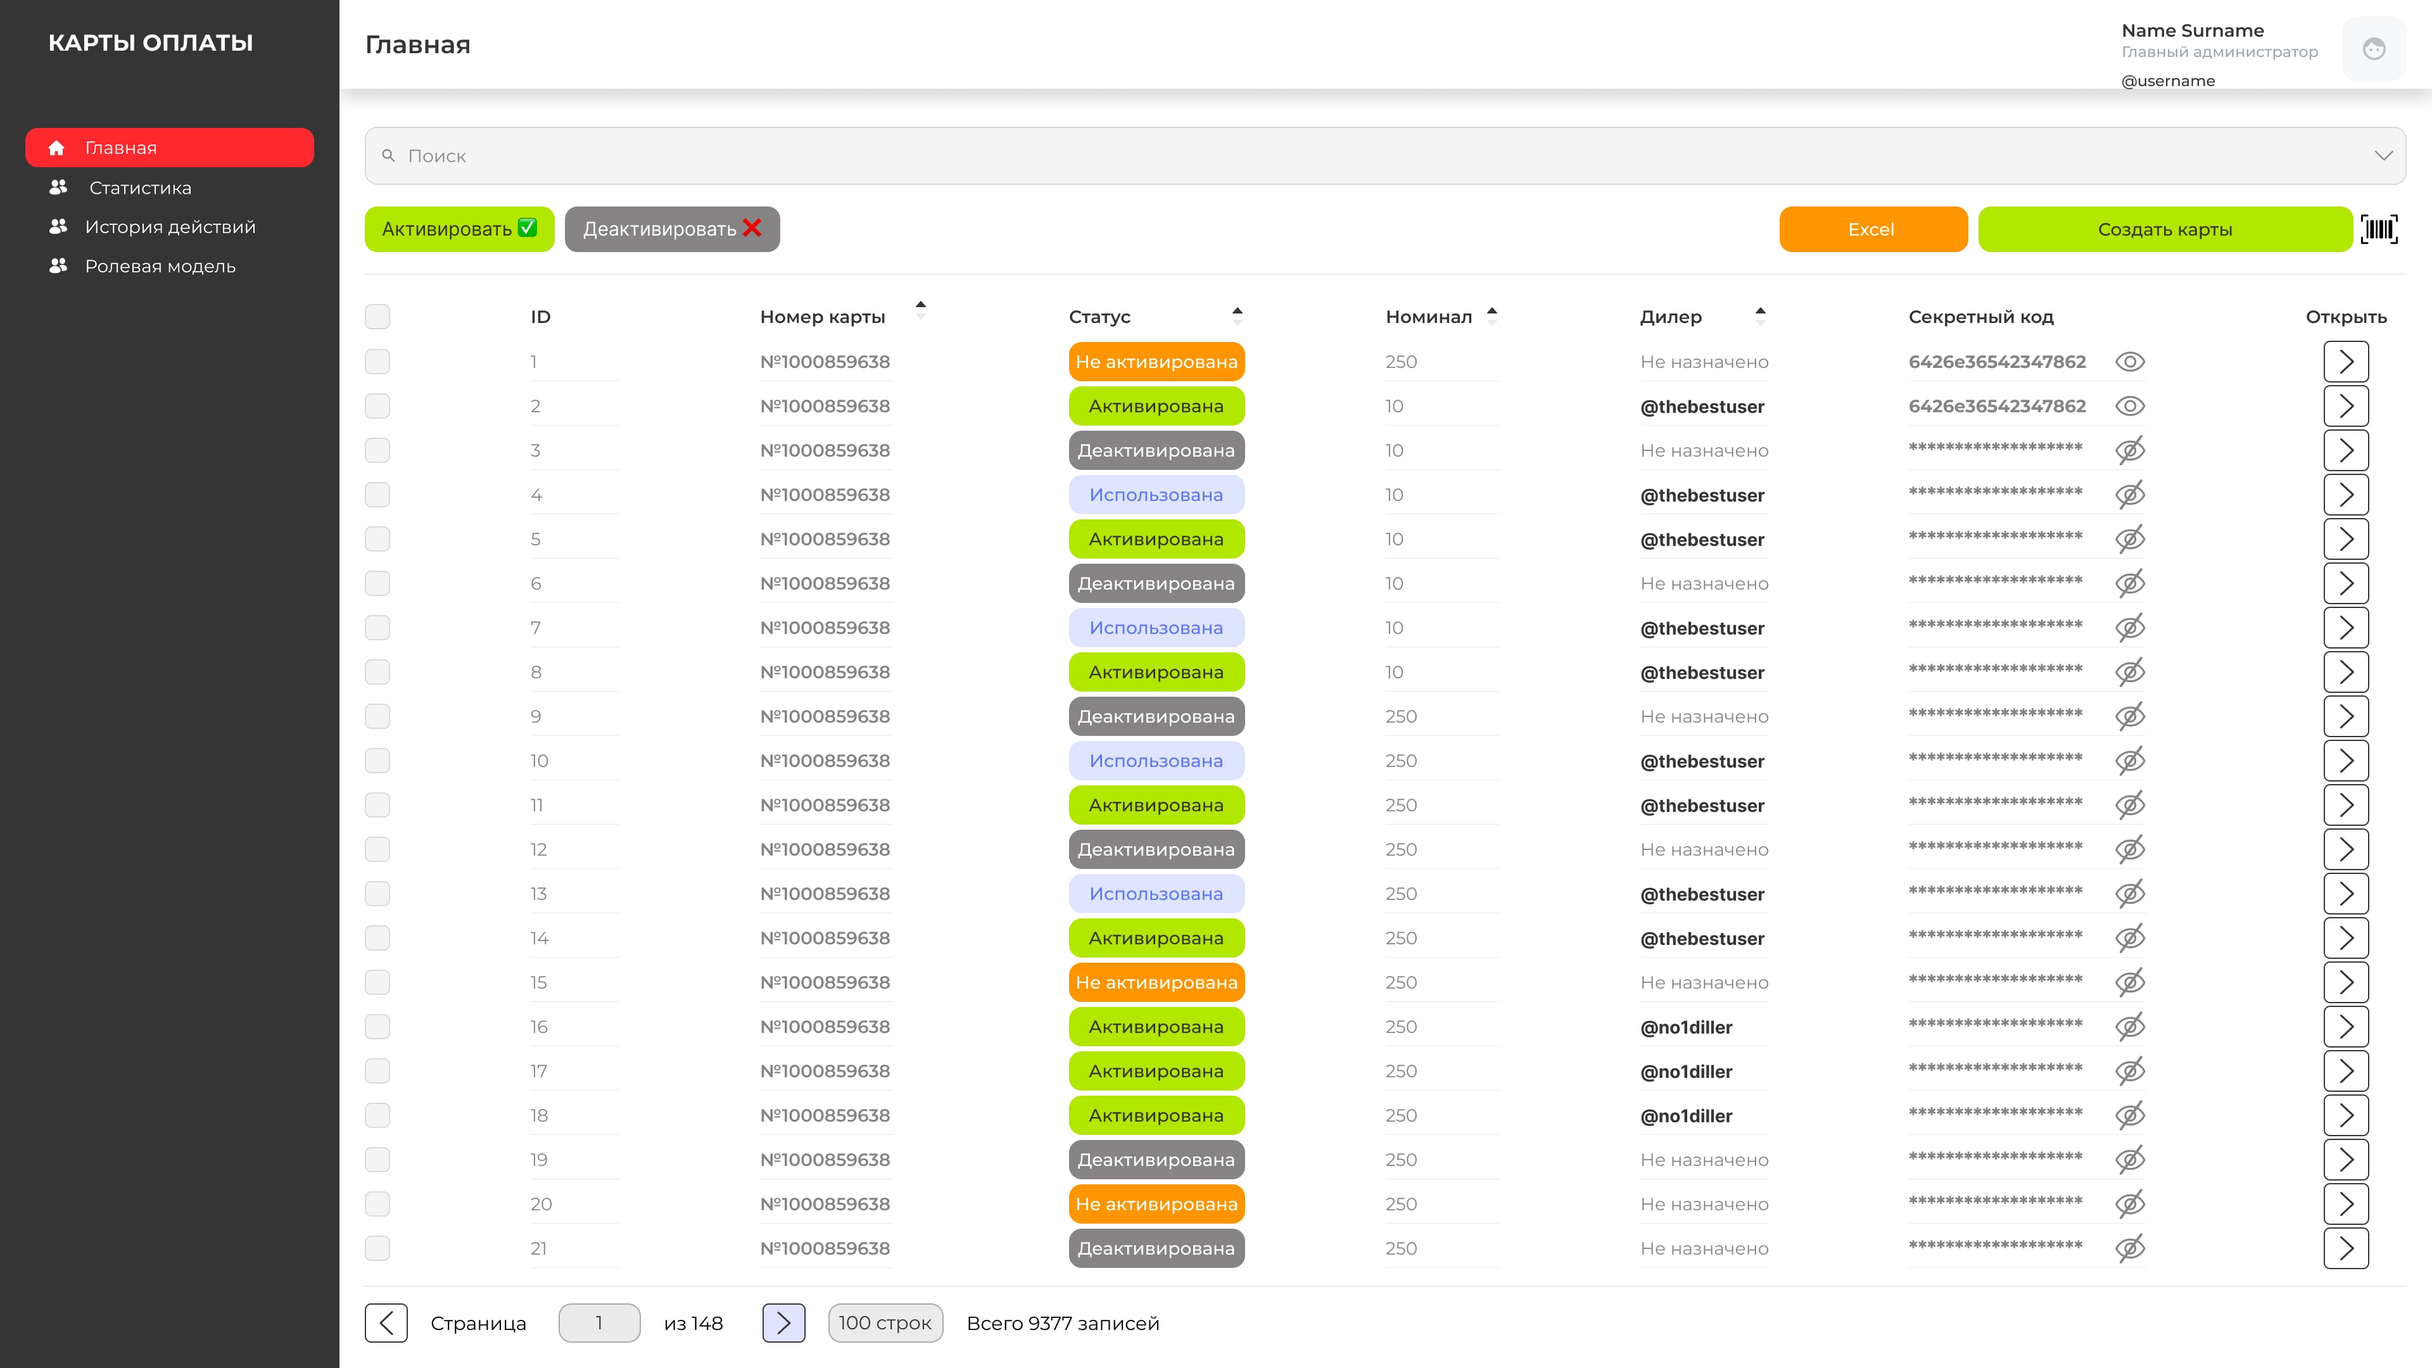Open card row 14 with arrow button
Viewport: 2432px width, 1368px height.
click(x=2346, y=939)
